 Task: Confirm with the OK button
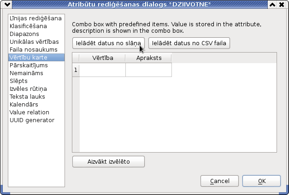(261, 181)
